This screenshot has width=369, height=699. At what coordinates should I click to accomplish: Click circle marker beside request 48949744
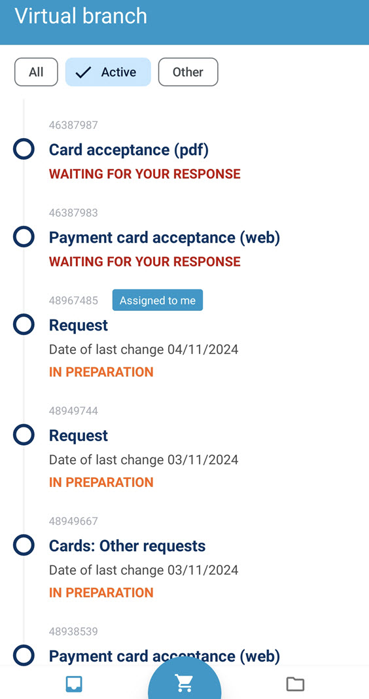pyautogui.click(x=24, y=435)
